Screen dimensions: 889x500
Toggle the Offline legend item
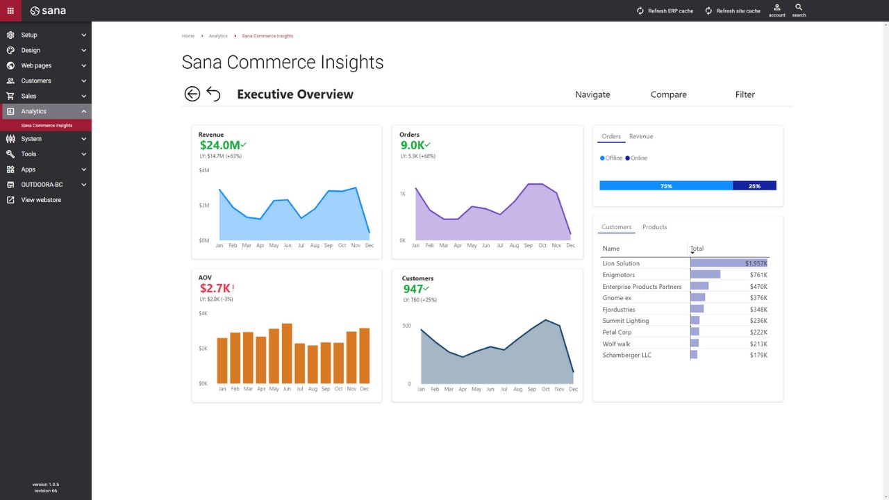[611, 158]
